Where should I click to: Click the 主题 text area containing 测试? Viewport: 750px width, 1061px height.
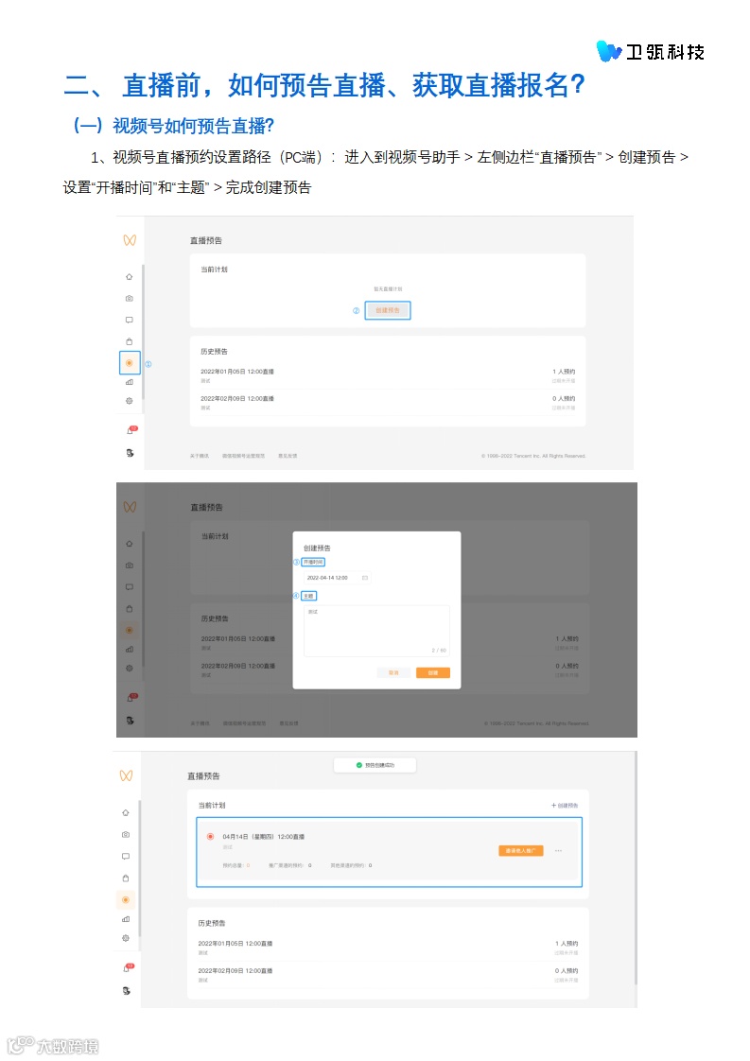point(377,632)
